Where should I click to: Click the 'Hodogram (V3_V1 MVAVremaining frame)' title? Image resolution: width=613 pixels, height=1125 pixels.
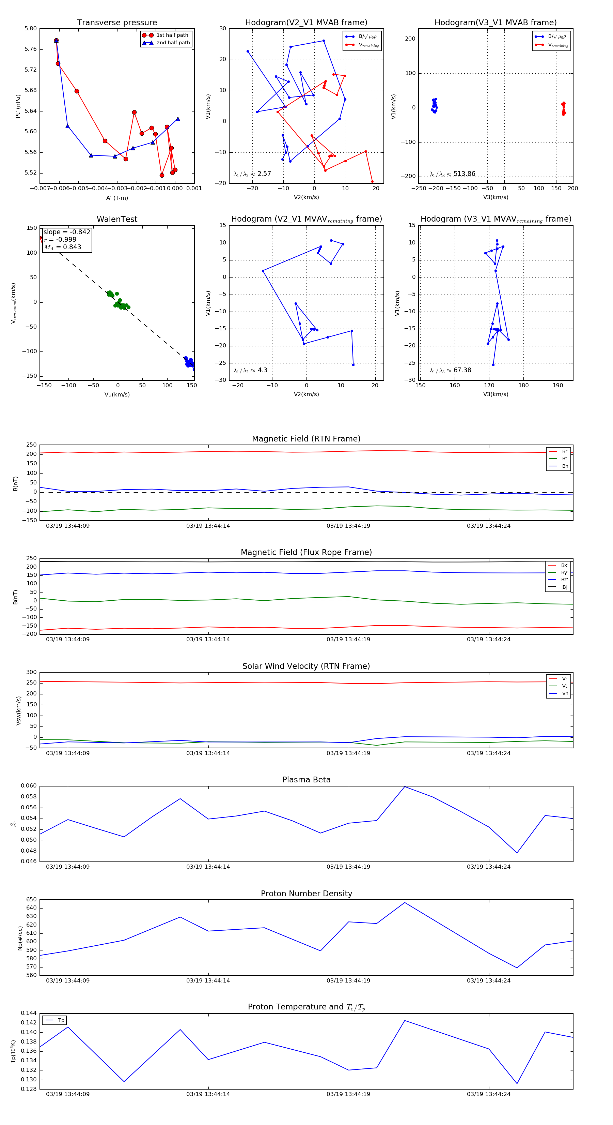coord(496,219)
